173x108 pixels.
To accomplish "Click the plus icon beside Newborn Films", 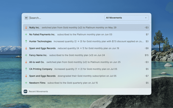I will [26, 83].
